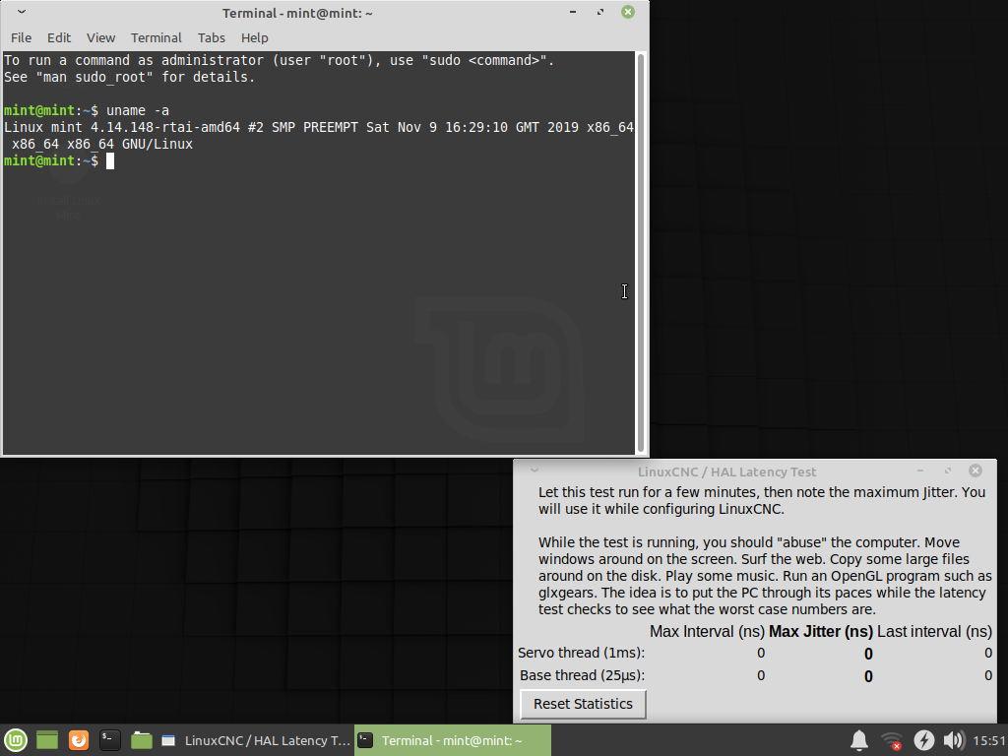Open the Terminal menu in menu bar
The width and height of the screenshot is (1008, 756).
[157, 38]
